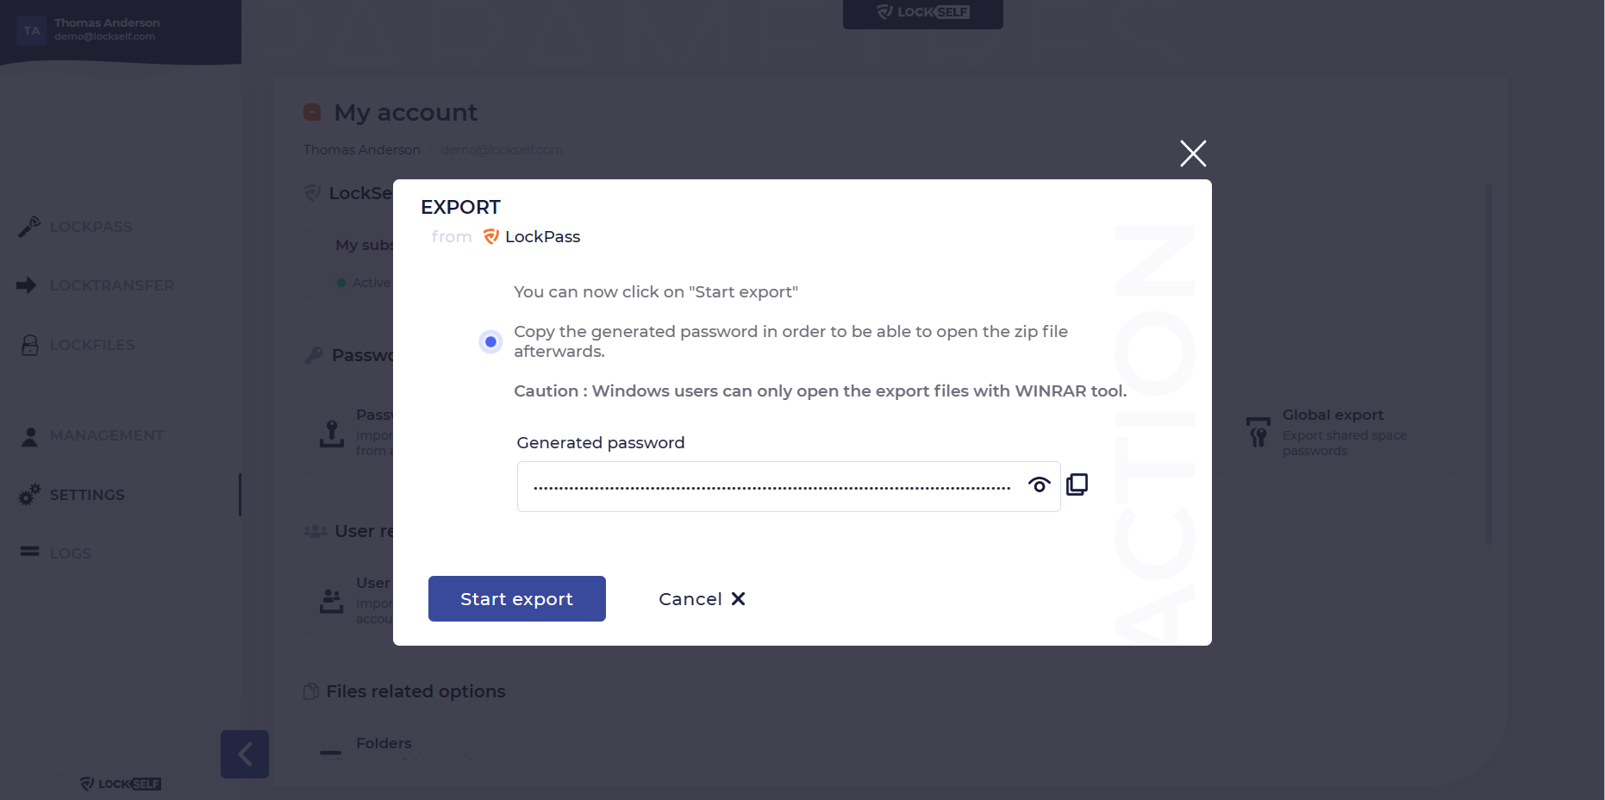This screenshot has width=1605, height=800.
Task: Open the MANAGEMENT menu entry
Action: point(107,435)
